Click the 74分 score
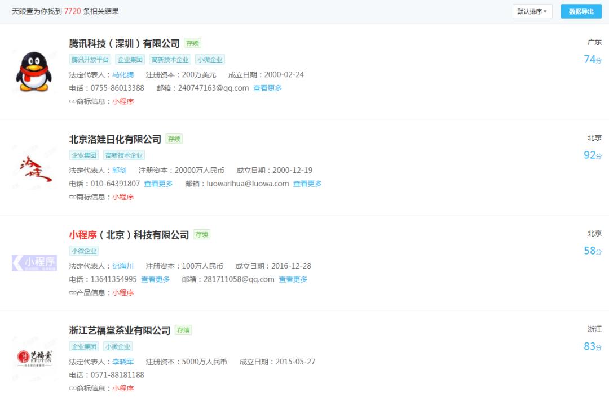The height and width of the screenshot is (397, 609). (593, 59)
